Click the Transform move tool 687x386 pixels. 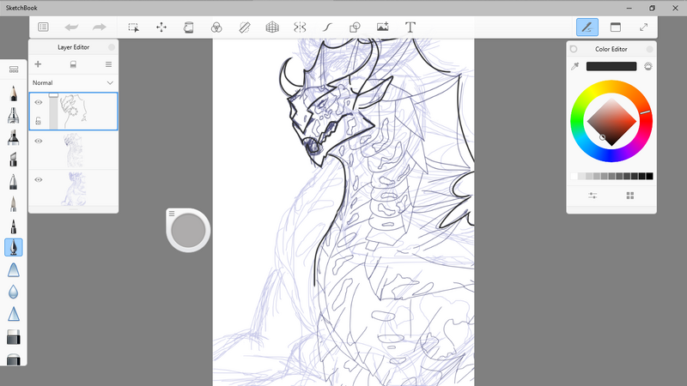coord(161,27)
